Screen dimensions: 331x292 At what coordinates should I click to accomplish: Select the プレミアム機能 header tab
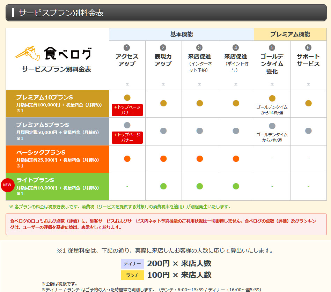(x=290, y=35)
